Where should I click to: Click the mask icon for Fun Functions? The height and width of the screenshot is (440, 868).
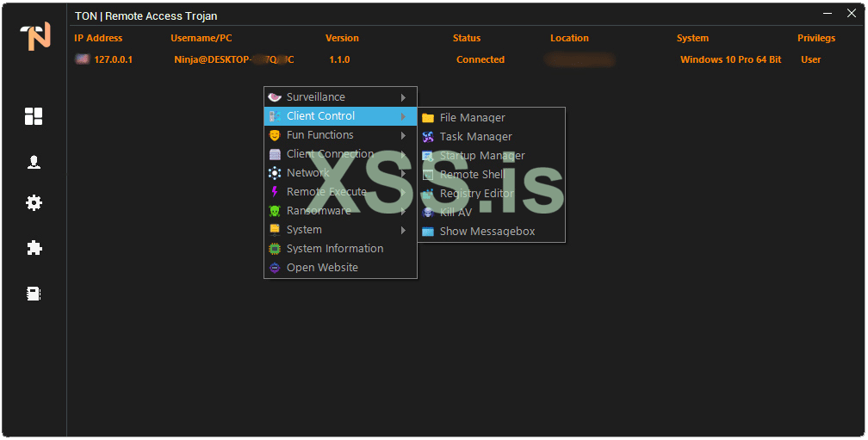point(275,135)
